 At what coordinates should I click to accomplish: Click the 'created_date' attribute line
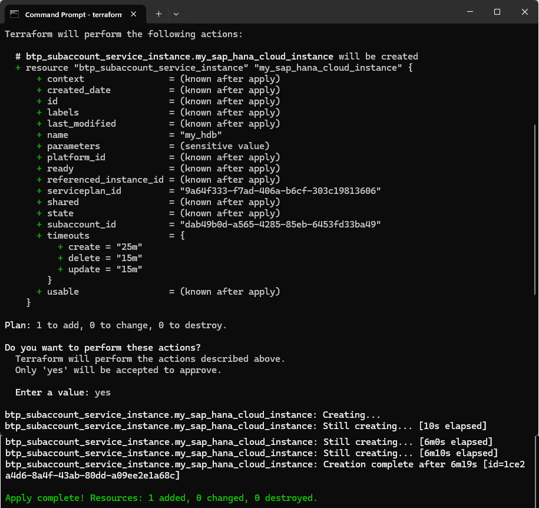click(x=158, y=90)
